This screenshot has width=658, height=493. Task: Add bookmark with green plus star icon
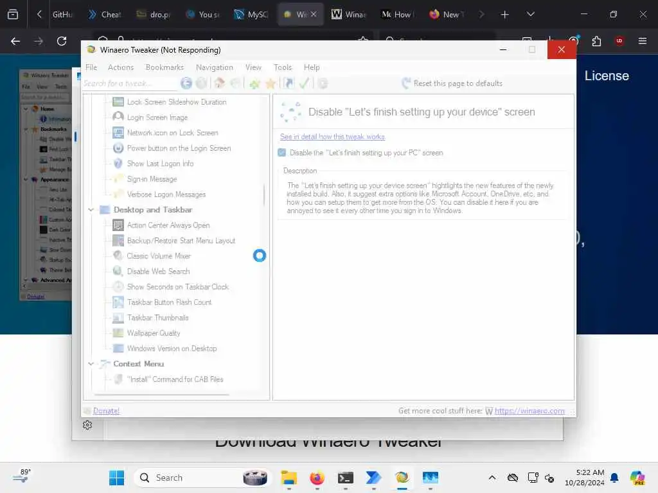254,83
